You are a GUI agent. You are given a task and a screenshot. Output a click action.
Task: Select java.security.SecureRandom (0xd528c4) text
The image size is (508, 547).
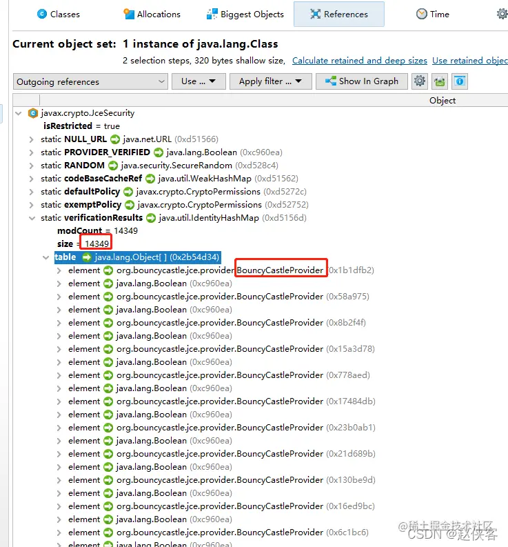[199, 166]
